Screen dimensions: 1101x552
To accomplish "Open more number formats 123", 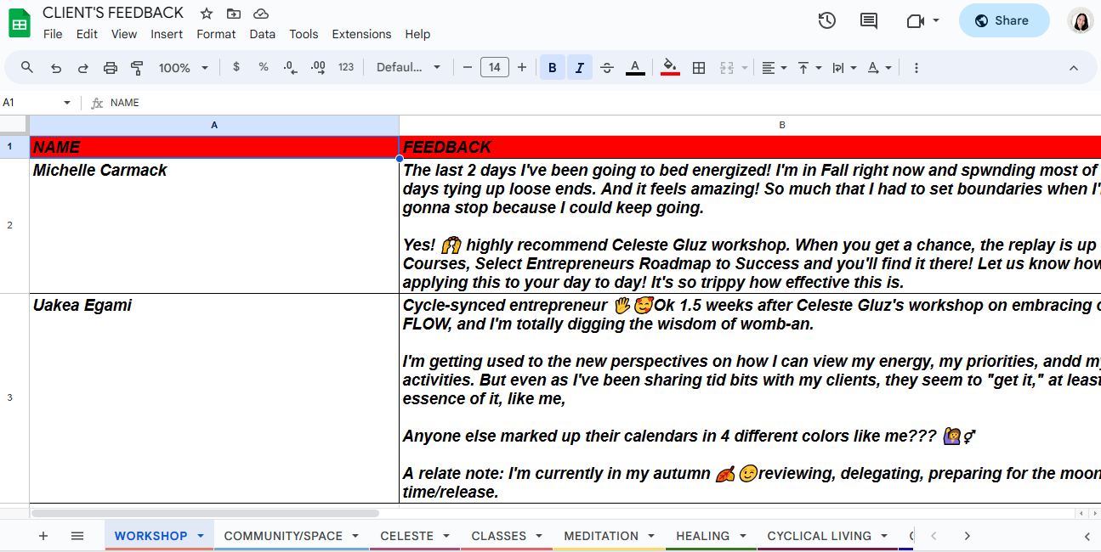I will [x=346, y=67].
